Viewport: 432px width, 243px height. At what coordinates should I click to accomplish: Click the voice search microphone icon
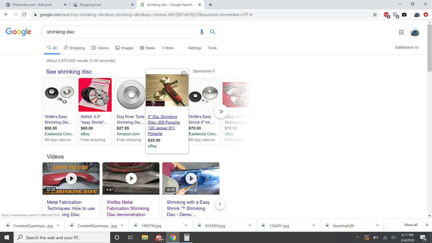[x=201, y=32]
